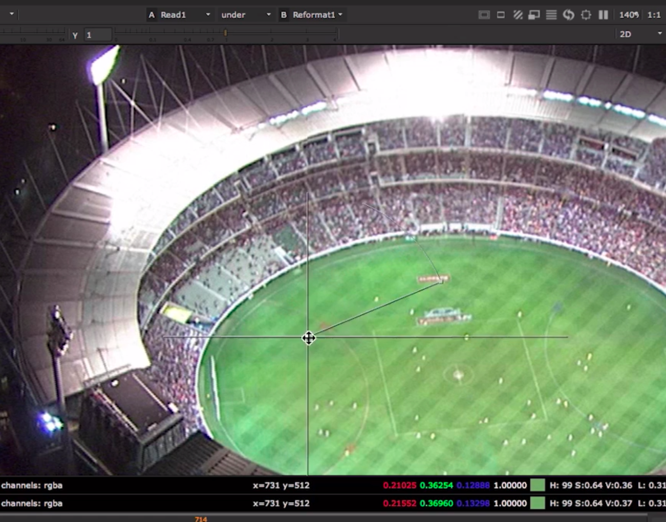The height and width of the screenshot is (522, 666).
Task: Force viewer refresh with circular arrows icon
Action: click(569, 15)
